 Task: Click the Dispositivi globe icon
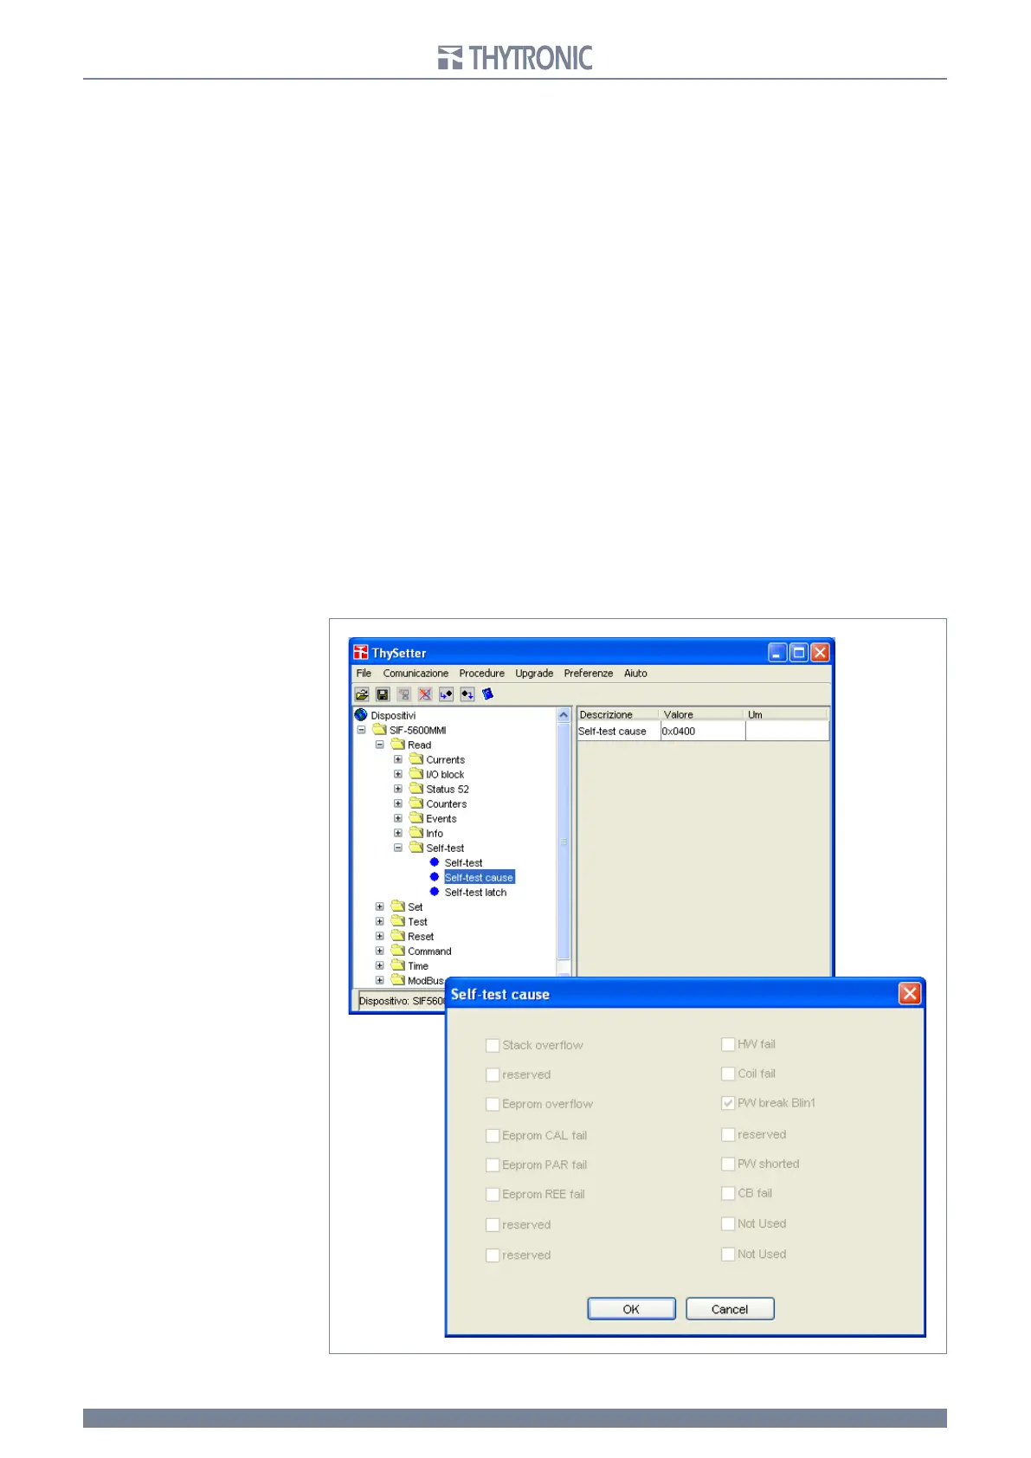pos(361,715)
